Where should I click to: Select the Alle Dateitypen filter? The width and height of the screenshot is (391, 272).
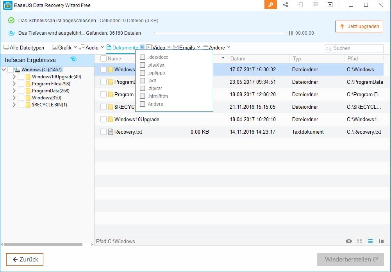point(23,48)
